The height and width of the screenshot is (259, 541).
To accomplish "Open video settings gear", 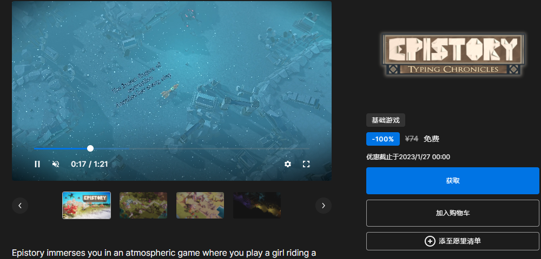I will [288, 164].
